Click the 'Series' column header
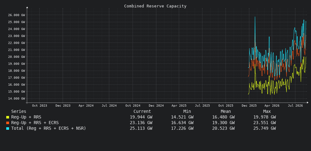Viewport: 311px width, 151px height. [19, 112]
